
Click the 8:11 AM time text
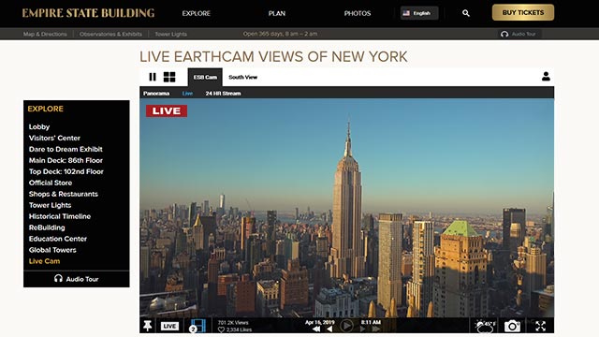[371, 322]
